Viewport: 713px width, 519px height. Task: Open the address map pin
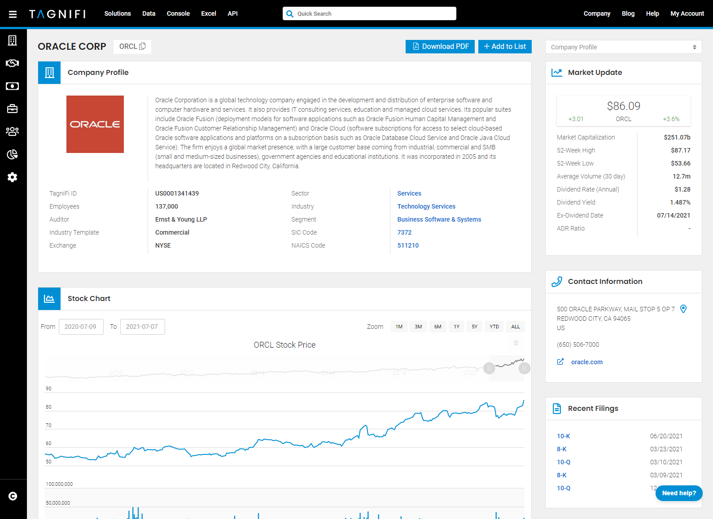683,309
